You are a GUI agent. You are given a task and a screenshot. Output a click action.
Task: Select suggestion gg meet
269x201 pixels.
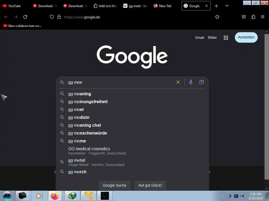132,109
